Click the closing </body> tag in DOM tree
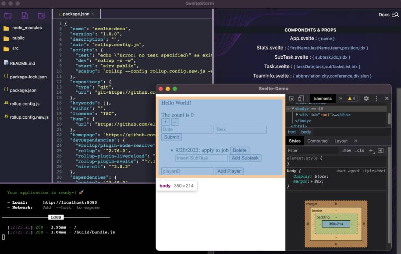 [303, 120]
